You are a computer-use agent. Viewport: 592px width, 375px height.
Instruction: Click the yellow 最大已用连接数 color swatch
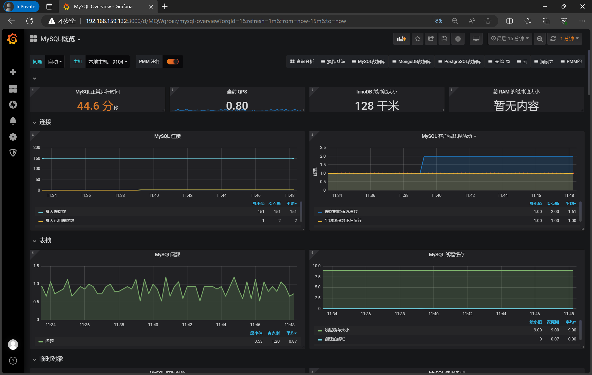tap(41, 221)
